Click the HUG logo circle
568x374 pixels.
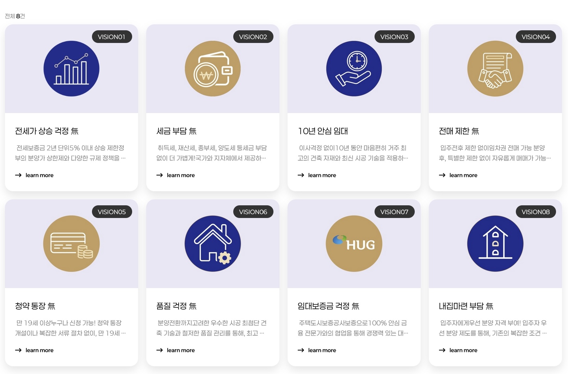pyautogui.click(x=354, y=244)
